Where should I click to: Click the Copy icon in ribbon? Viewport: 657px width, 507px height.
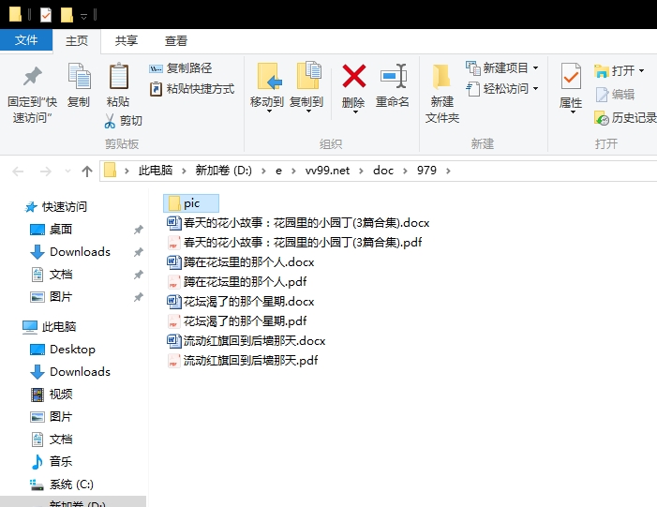click(79, 76)
